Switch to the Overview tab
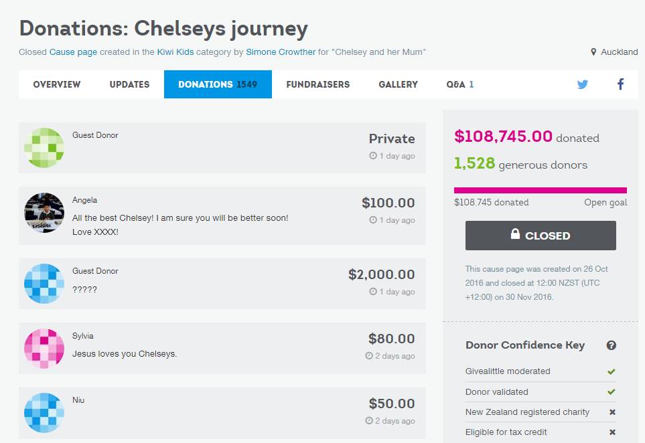The height and width of the screenshot is (443, 645). coord(57,84)
